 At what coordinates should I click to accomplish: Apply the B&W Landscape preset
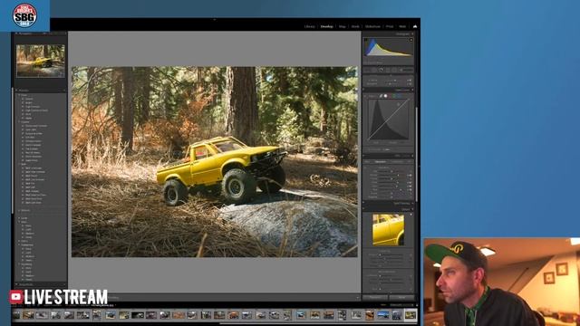[x=34, y=168]
